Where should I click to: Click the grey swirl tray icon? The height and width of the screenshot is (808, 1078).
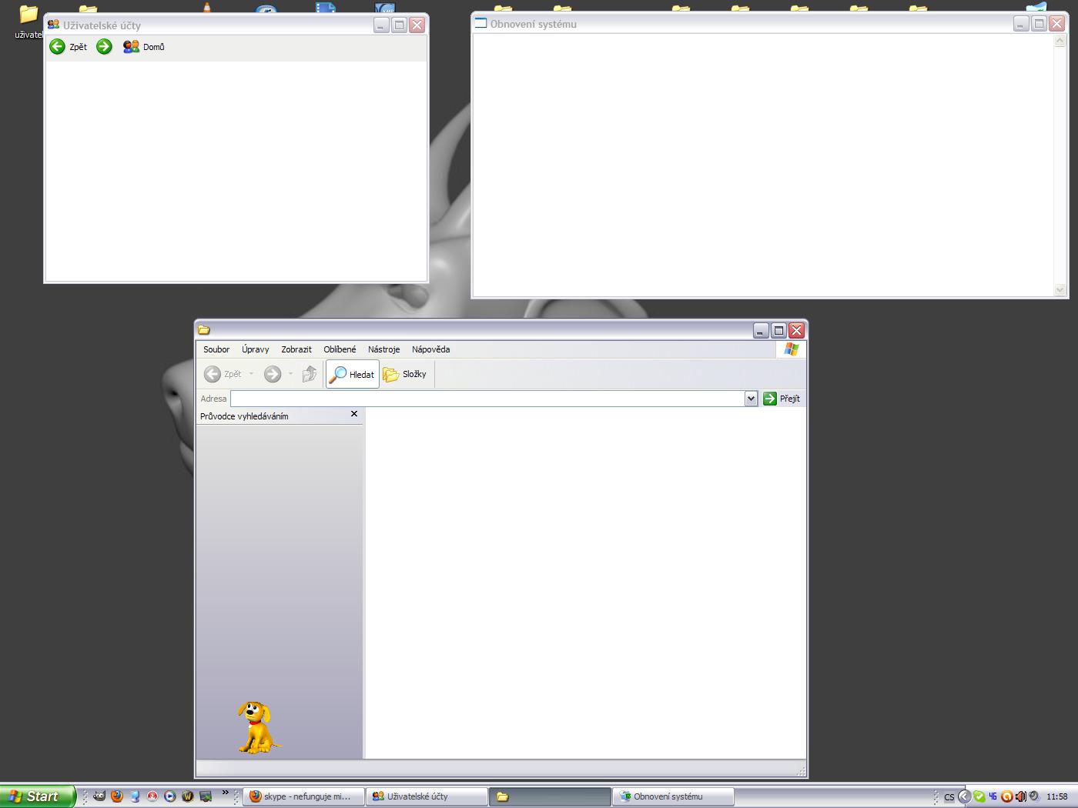[1034, 796]
